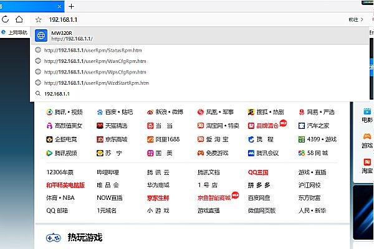This screenshot has width=374, height=249.
Task: Select the search 192.168.1.1 suggestion
Action: 199,93
